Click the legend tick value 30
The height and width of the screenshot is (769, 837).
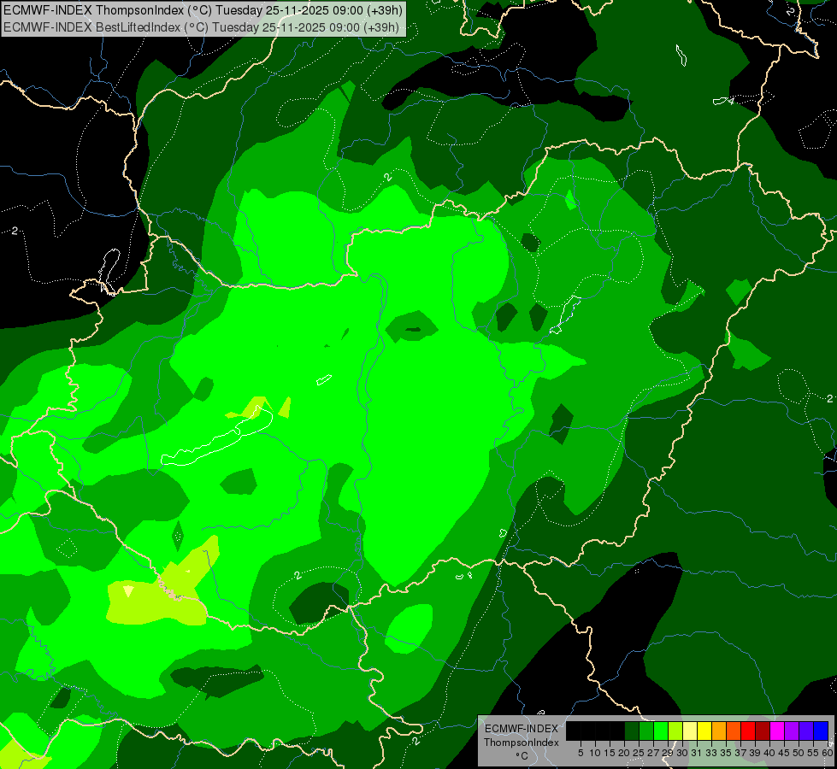682,753
